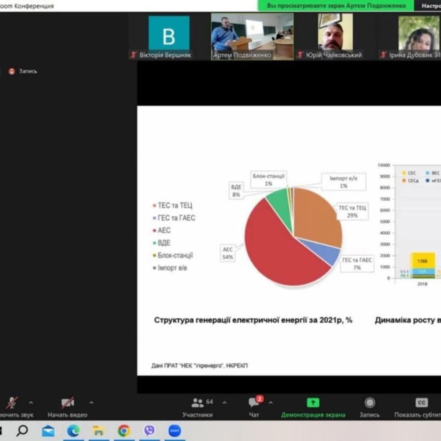Select Артем Подвиженко video thumbnail
The image size is (441, 441).
click(x=252, y=37)
